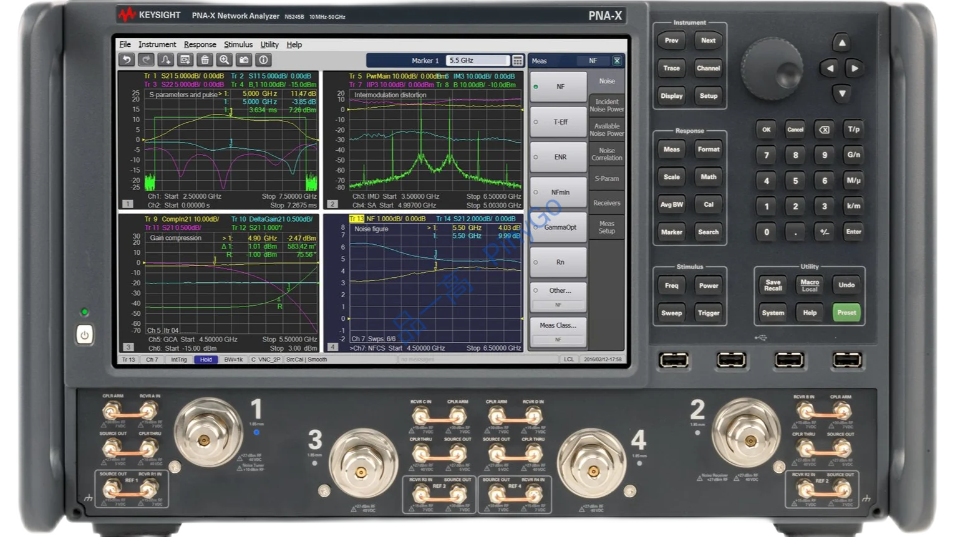Viewport: 955px width, 537px height.
Task: Open the Help menu in the menu bar
Action: [x=294, y=44]
